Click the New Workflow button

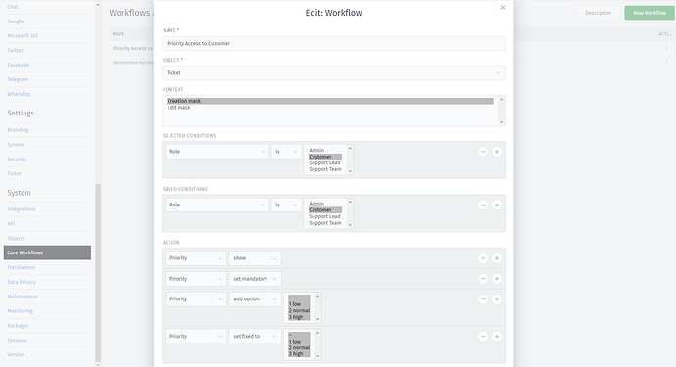(x=650, y=13)
